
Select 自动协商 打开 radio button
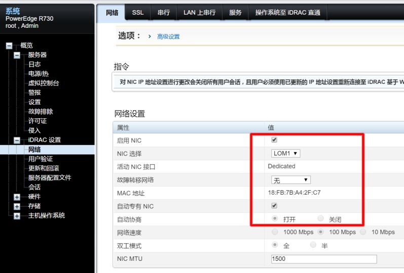click(x=275, y=218)
